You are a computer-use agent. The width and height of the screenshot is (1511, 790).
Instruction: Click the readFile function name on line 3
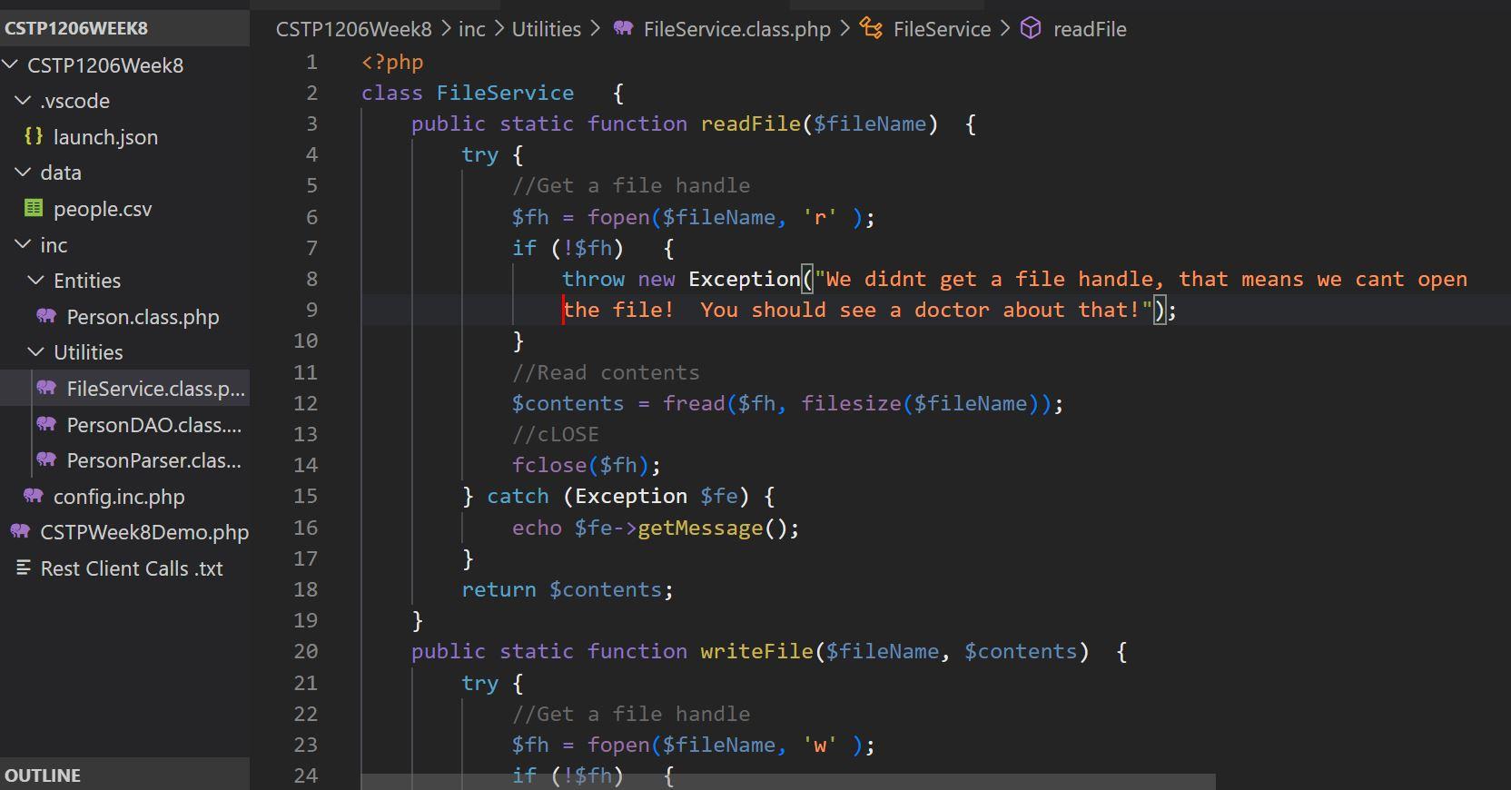pyautogui.click(x=751, y=123)
